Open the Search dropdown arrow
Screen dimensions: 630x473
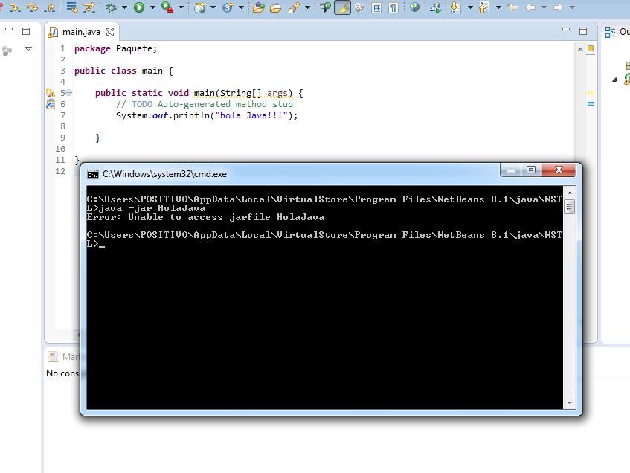point(307,7)
